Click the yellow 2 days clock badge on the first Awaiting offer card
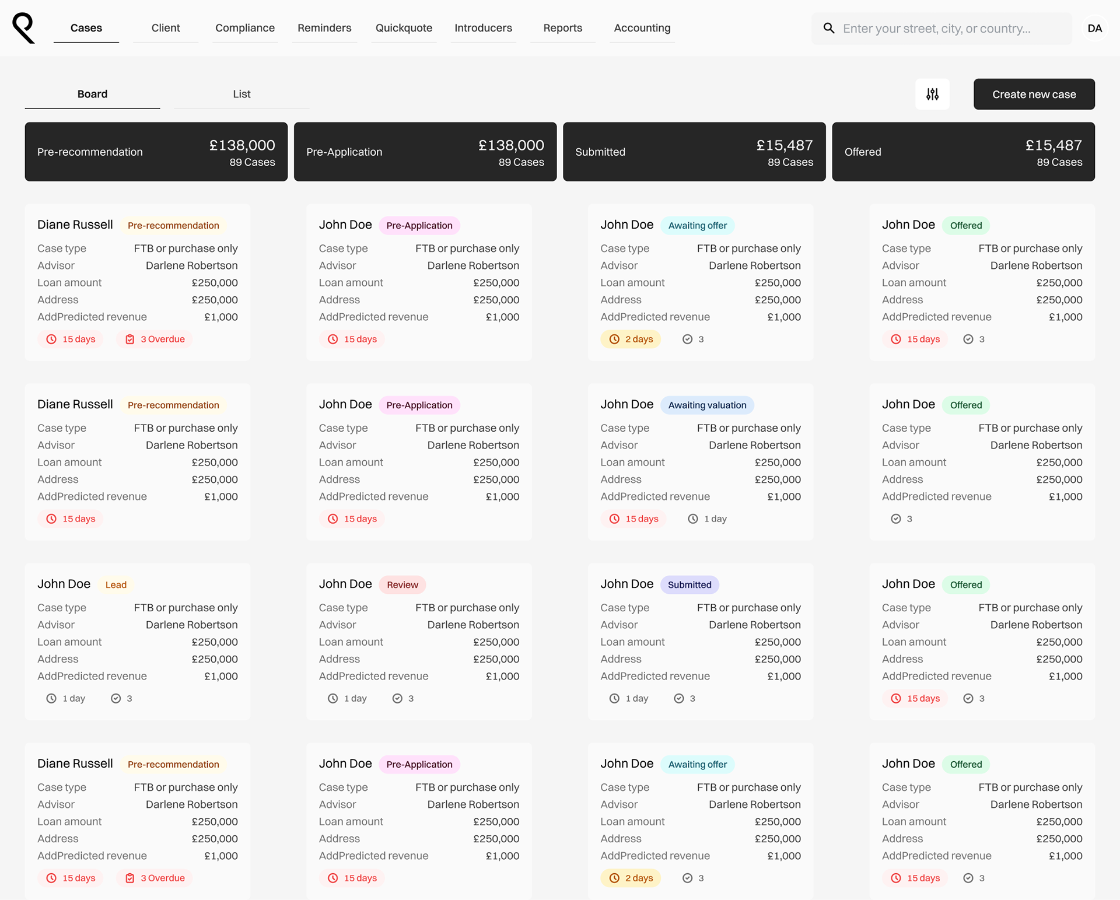Image resolution: width=1120 pixels, height=900 pixels. 631,339
